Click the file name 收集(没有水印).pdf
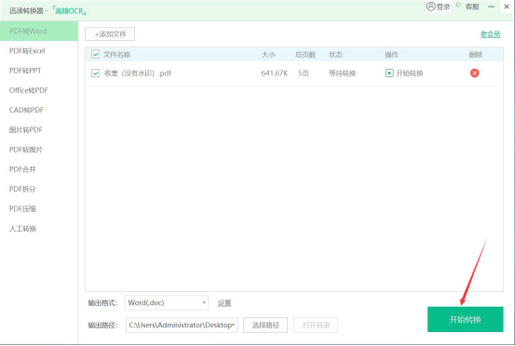 [138, 73]
